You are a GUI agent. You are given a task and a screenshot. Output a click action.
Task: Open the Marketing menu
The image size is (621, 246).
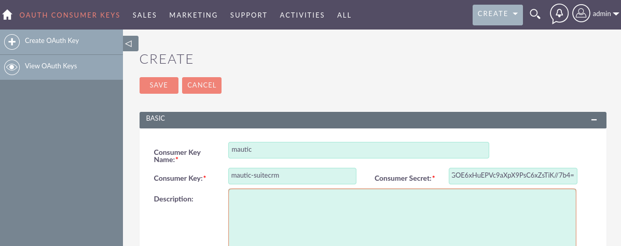[194, 15]
